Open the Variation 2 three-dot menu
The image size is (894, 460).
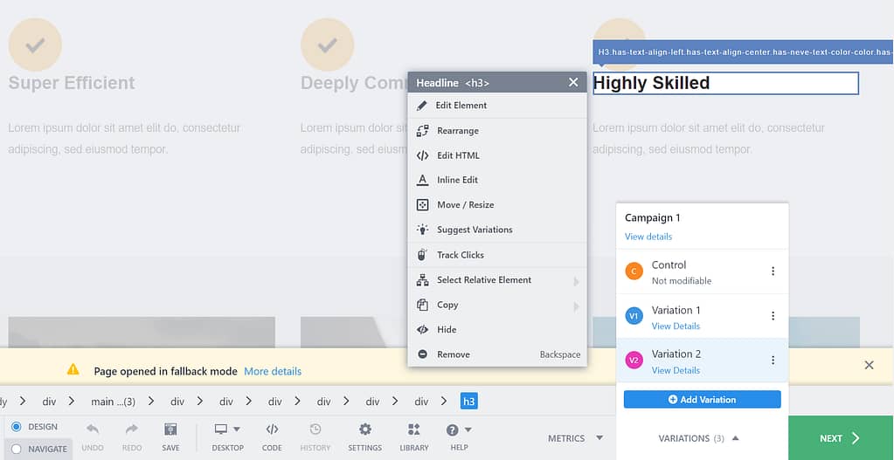coord(773,360)
